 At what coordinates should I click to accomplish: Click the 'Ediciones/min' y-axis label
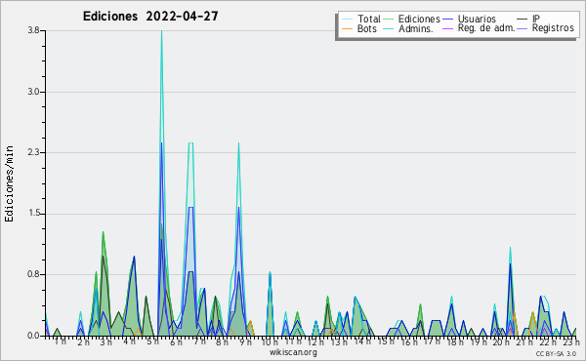[x=9, y=183]
